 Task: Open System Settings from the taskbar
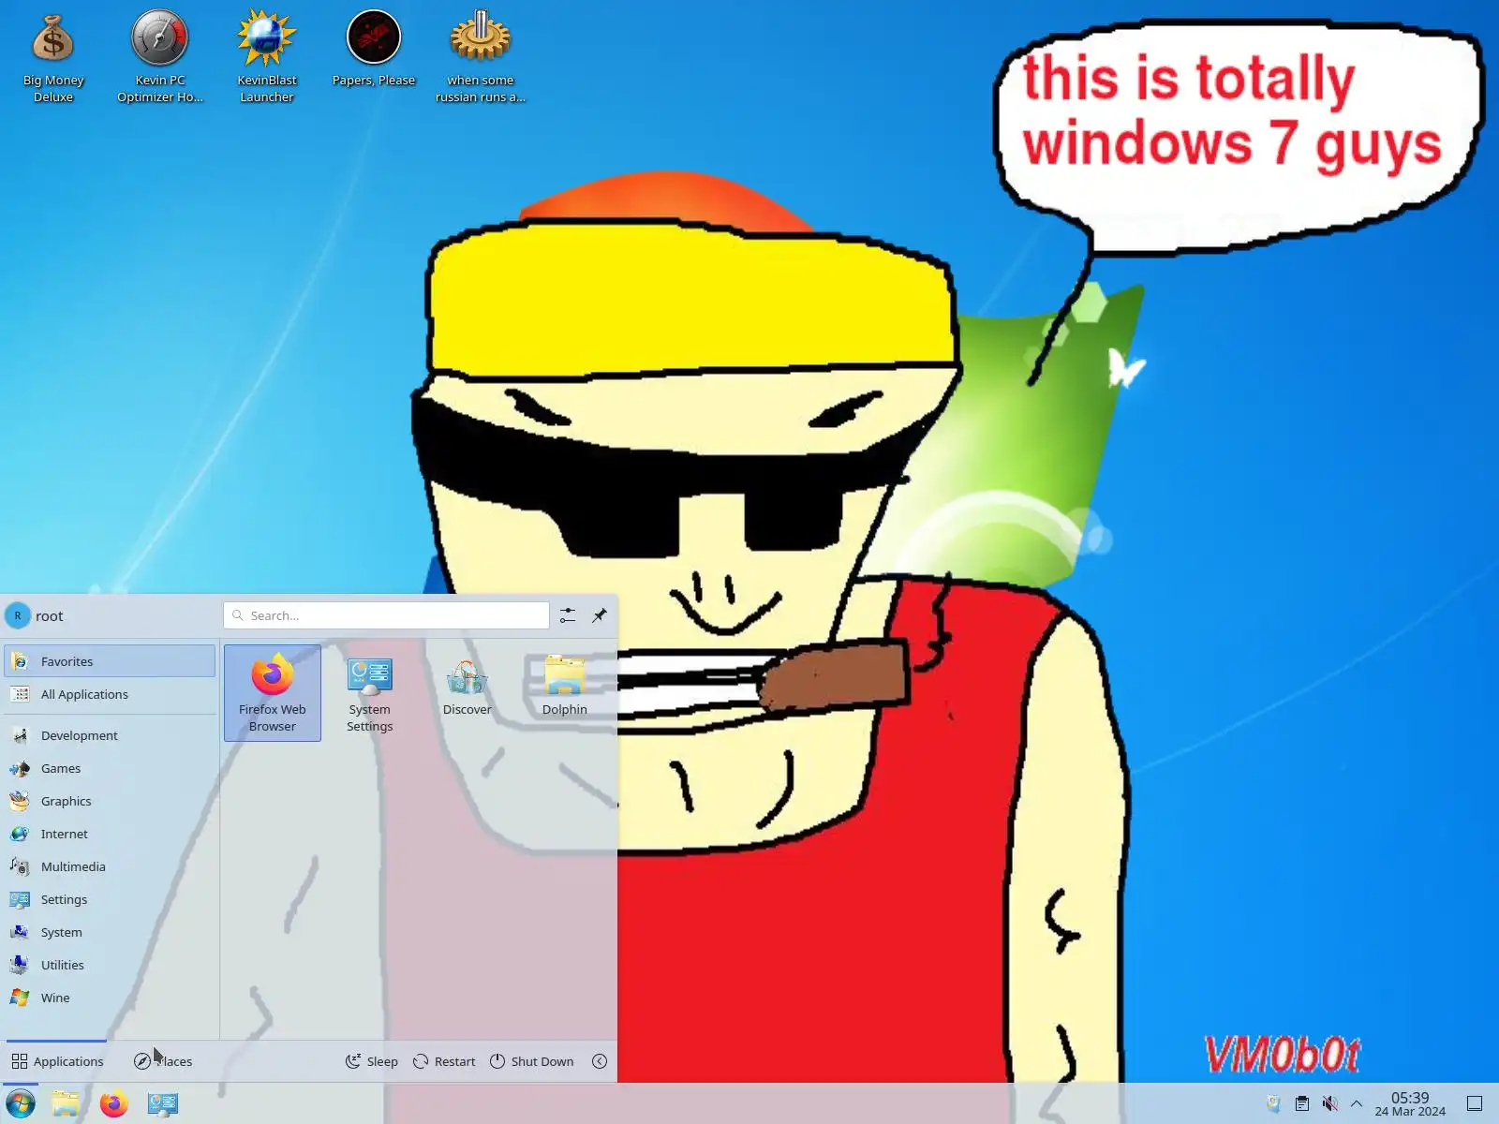tap(163, 1103)
